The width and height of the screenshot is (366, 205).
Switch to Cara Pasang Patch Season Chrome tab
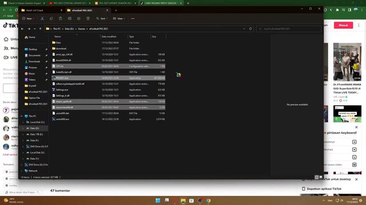[161, 3]
